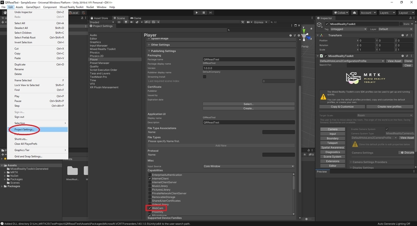Maximize the Project Settings window

point(296,26)
